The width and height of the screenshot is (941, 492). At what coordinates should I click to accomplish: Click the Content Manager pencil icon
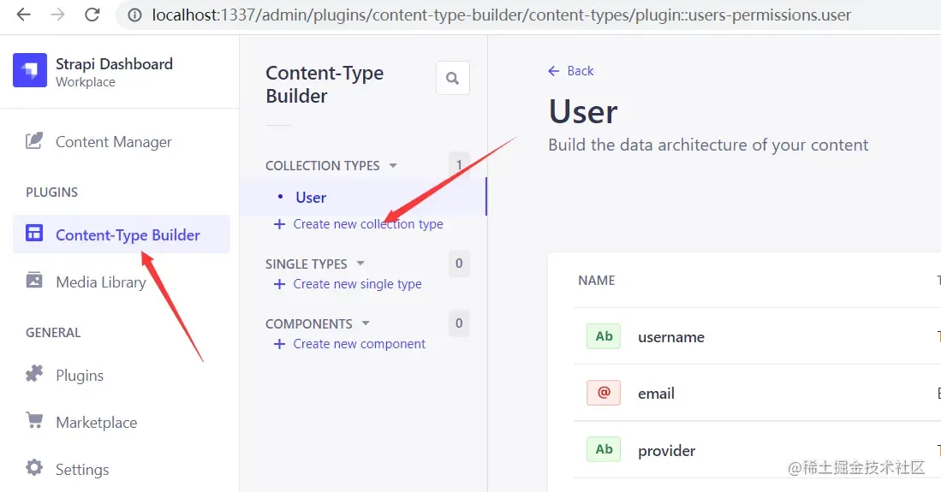point(34,141)
